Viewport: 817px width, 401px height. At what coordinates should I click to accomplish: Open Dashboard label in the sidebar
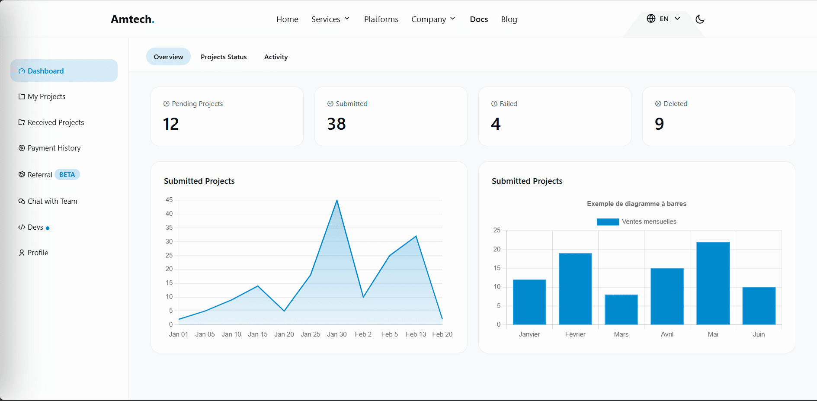[x=45, y=71]
